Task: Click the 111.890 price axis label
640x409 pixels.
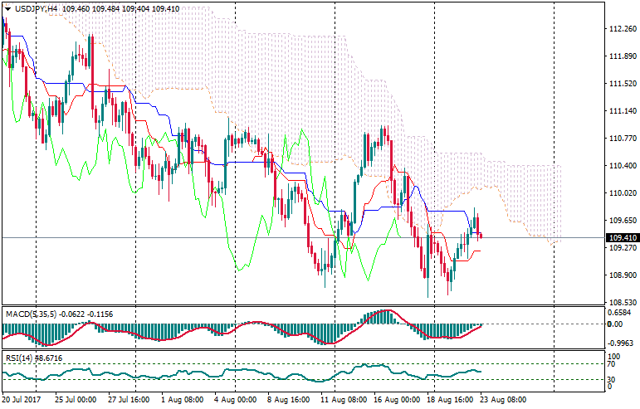Action: [623, 56]
